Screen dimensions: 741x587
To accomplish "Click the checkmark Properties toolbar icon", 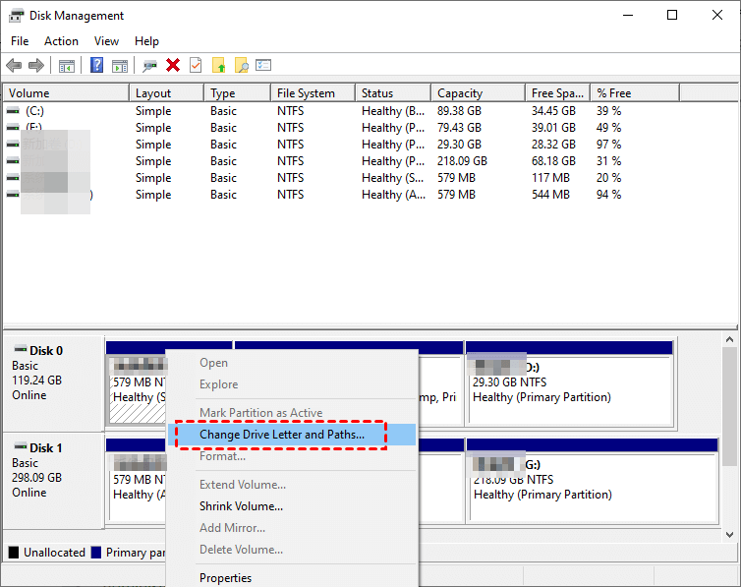I will [196, 66].
